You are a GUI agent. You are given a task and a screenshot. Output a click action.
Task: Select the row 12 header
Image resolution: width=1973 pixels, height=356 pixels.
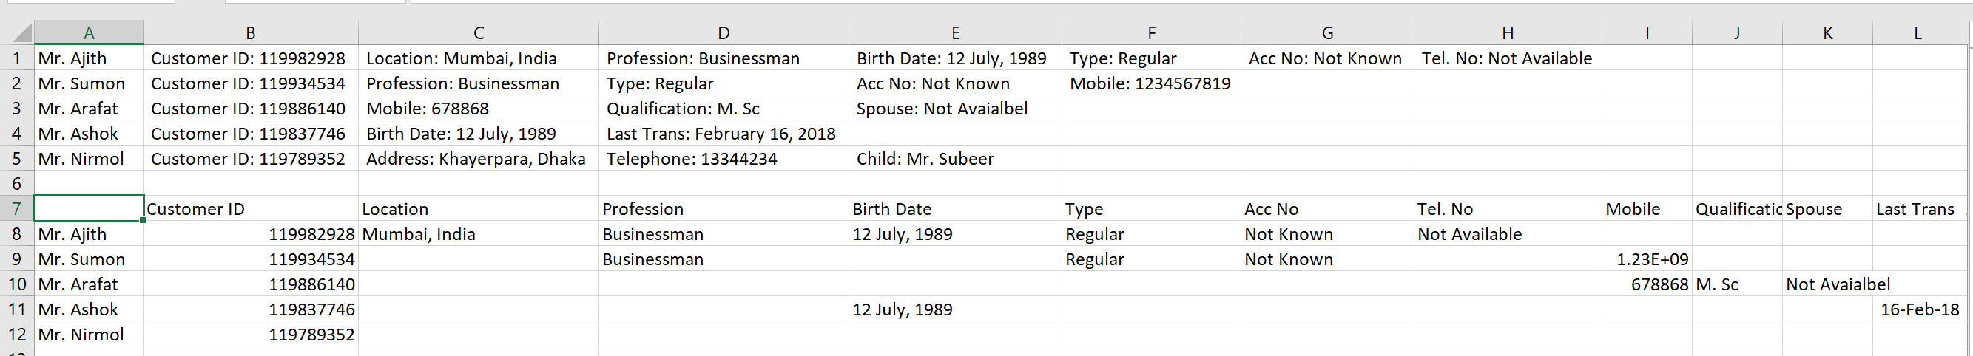click(x=16, y=335)
